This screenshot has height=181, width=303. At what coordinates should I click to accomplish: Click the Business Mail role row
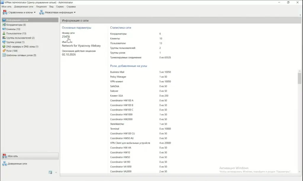pos(141,72)
